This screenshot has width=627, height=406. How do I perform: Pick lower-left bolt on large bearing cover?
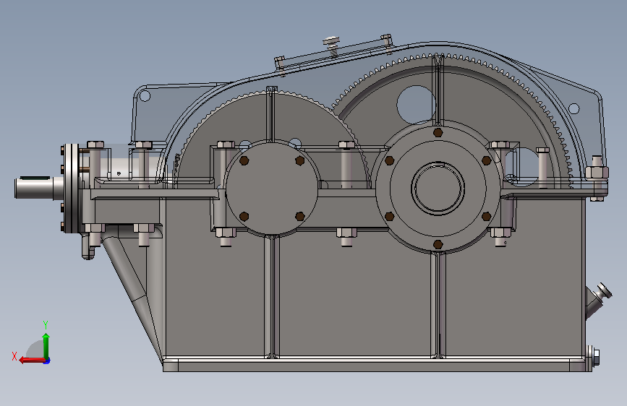pyautogui.click(x=390, y=217)
